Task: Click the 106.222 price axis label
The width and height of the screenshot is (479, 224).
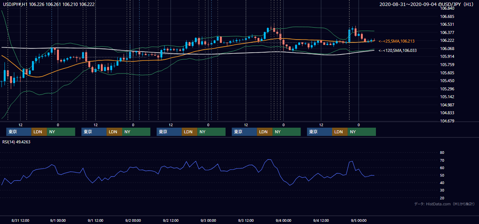Action: coord(447,41)
